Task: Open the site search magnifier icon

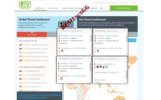Action: coord(101,8)
